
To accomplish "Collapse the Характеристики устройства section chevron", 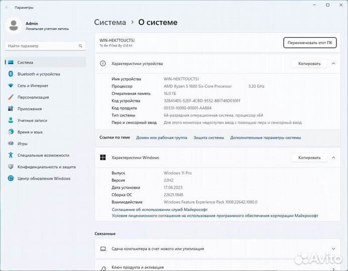I will coord(333,64).
